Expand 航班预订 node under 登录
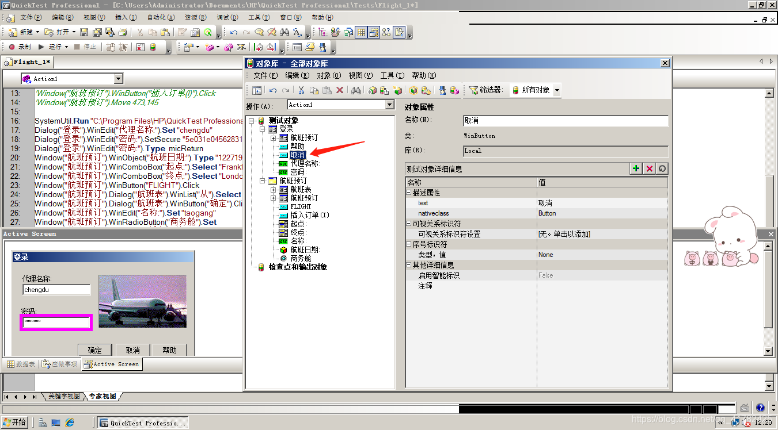The width and height of the screenshot is (778, 430). [273, 137]
